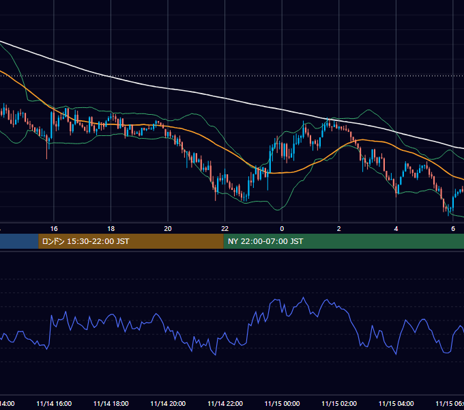Click the 2 hour axis label
The image size is (464, 410).
(339, 229)
